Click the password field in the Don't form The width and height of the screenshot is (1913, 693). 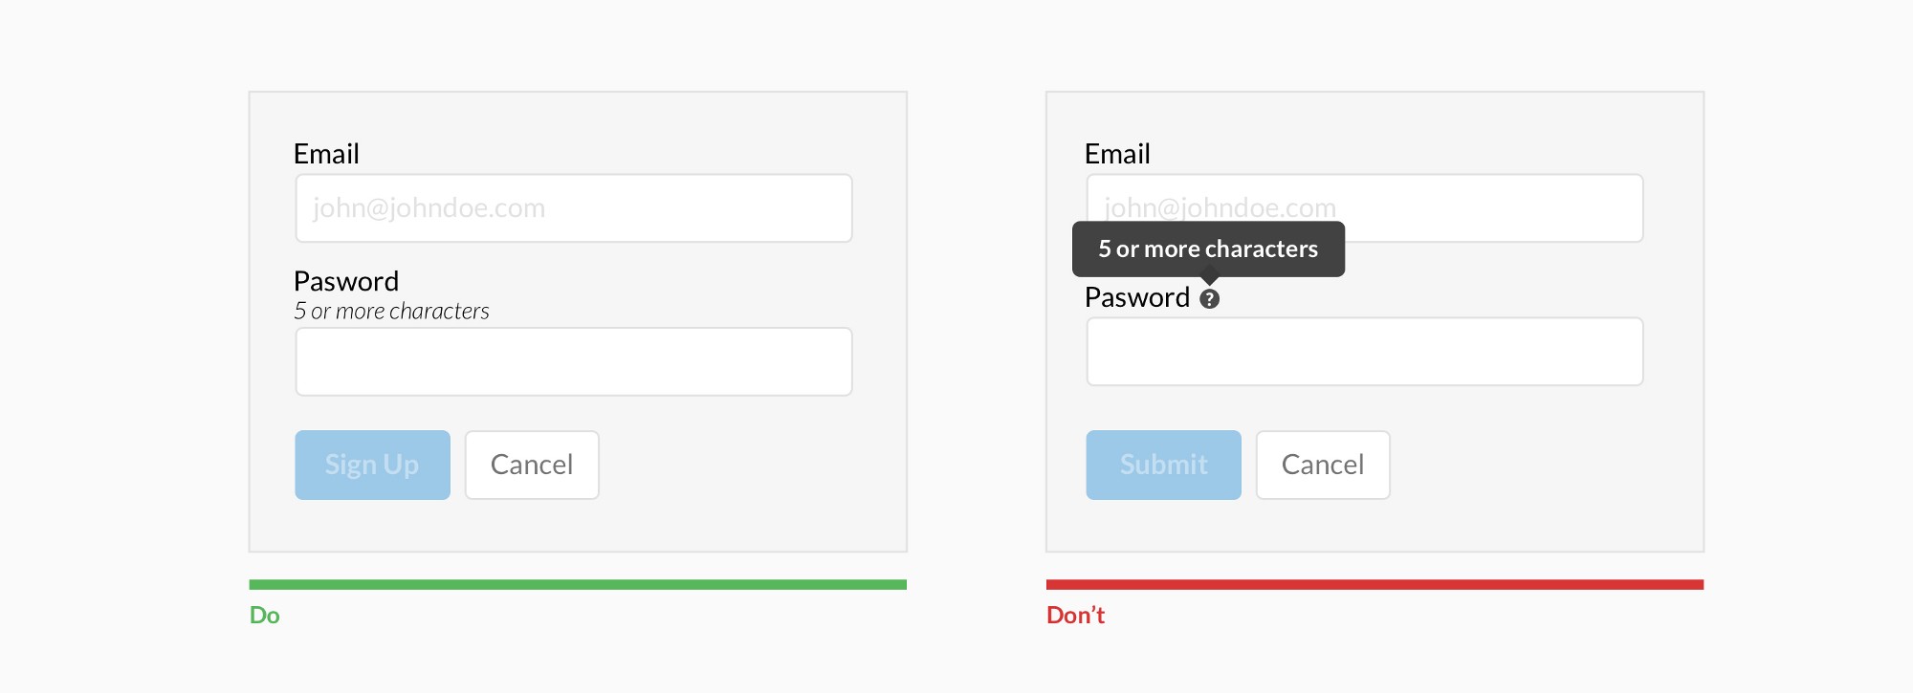pyautogui.click(x=1365, y=352)
